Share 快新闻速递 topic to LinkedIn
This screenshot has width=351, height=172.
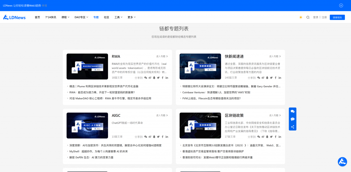tap(280, 78)
